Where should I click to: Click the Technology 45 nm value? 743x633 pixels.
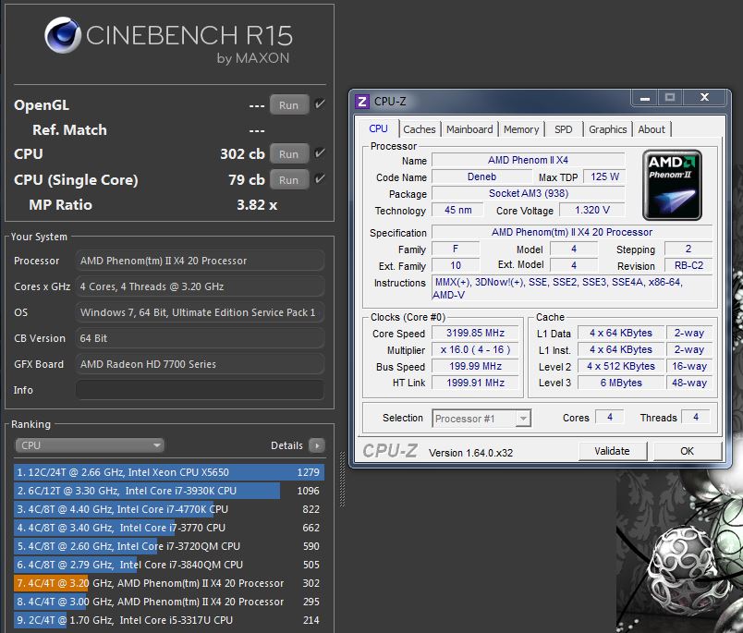(x=457, y=210)
